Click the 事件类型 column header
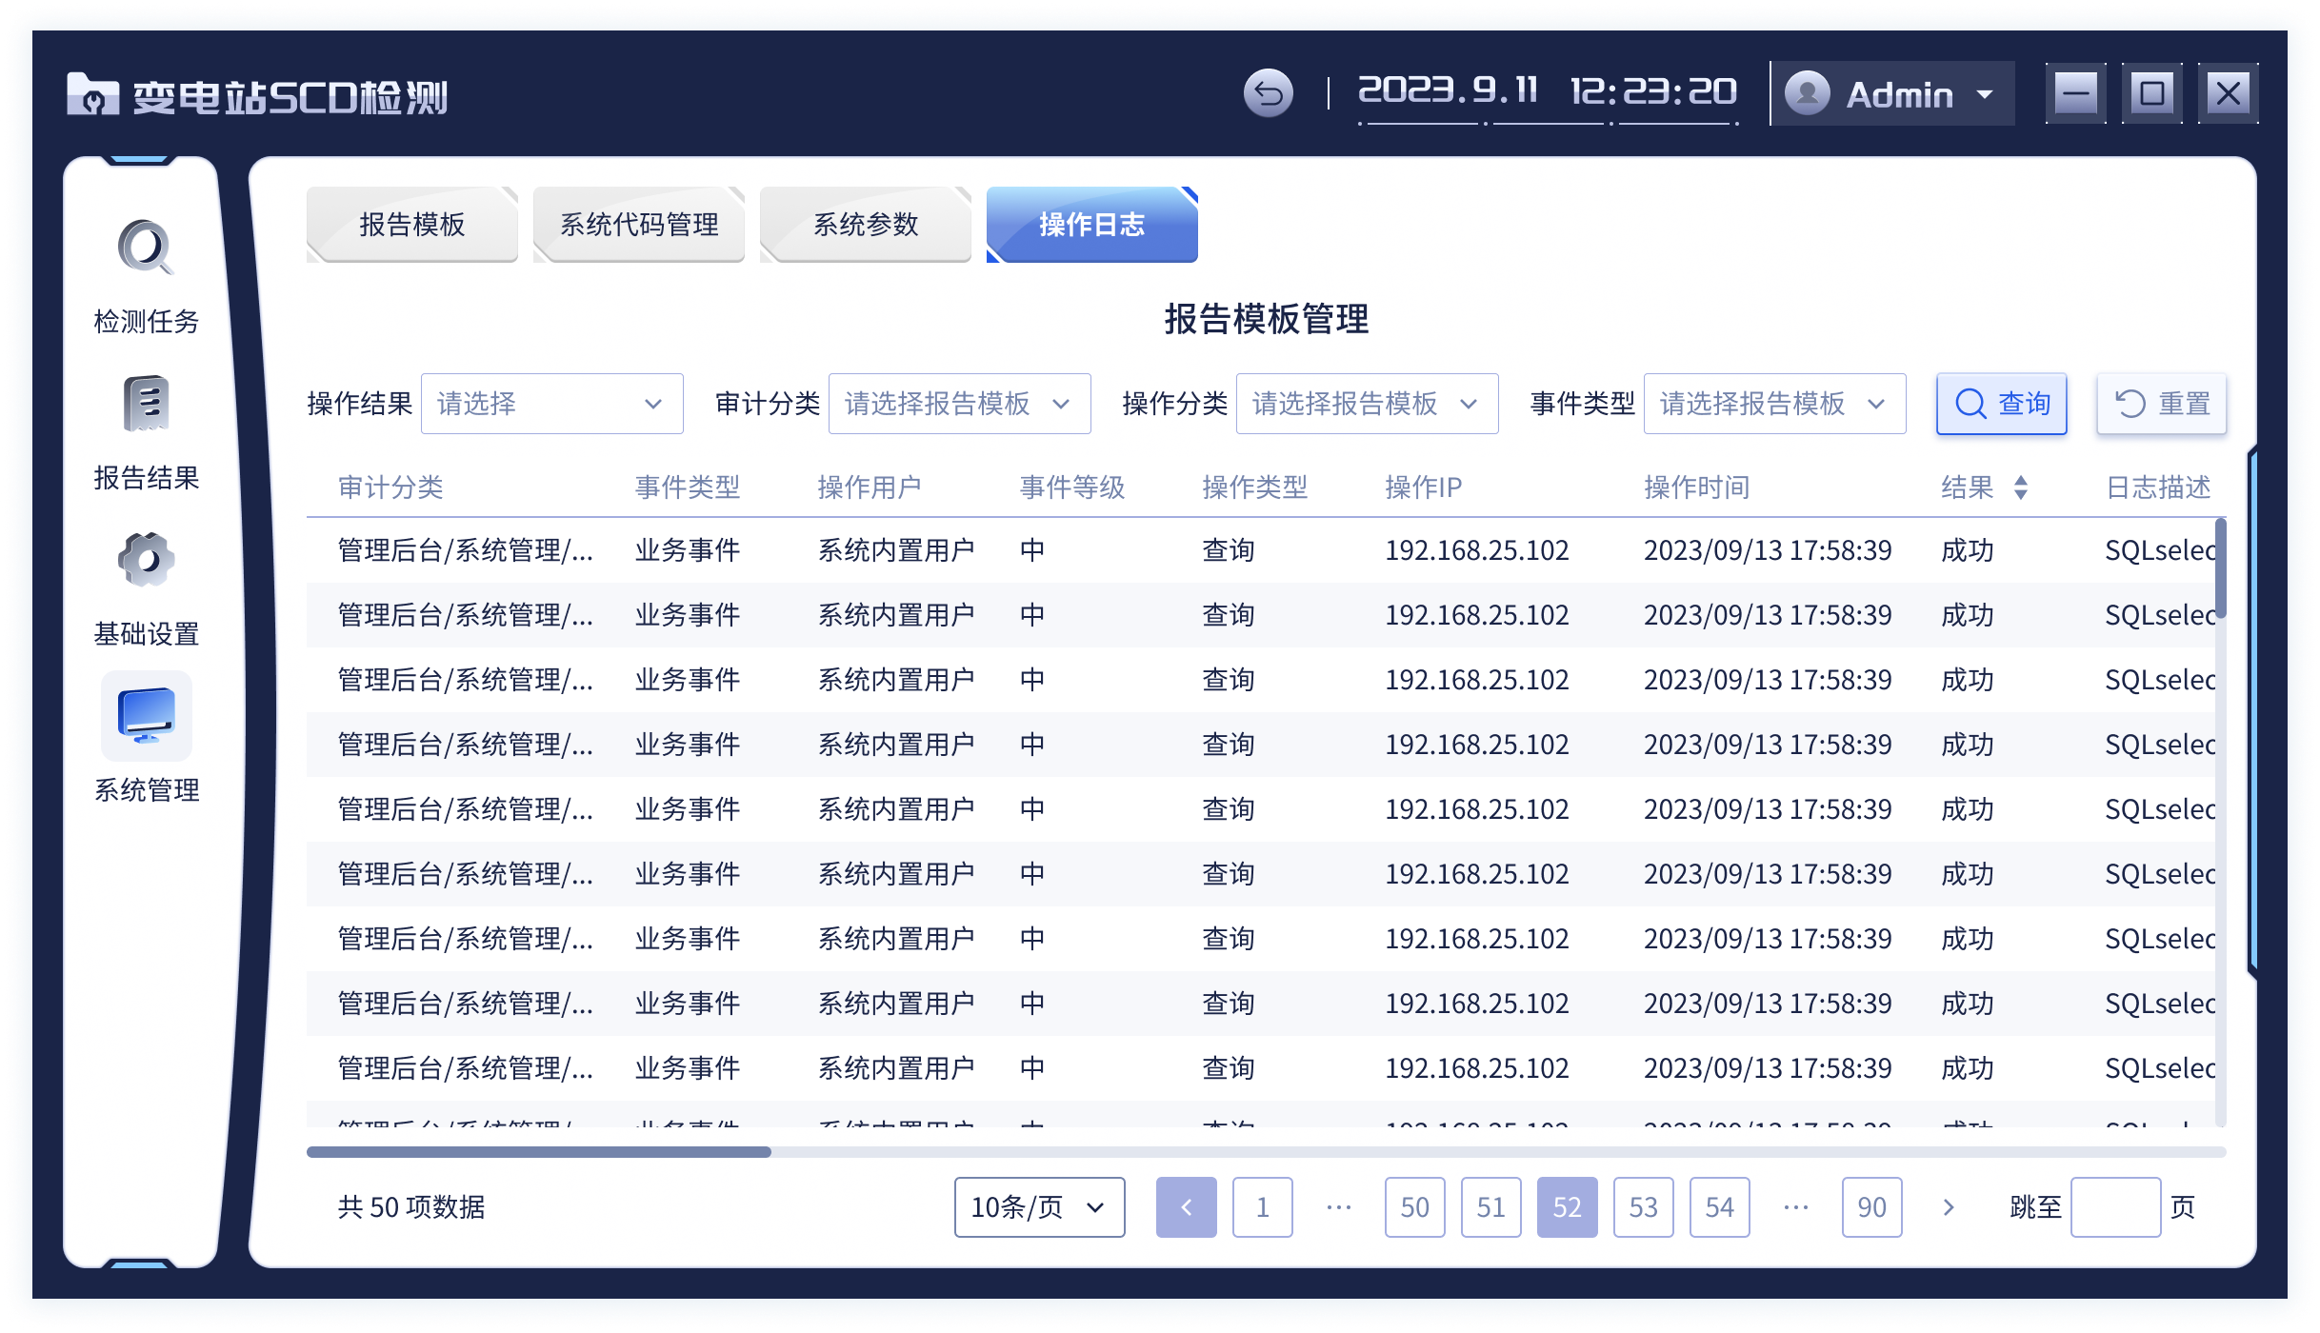Screen dimensions: 2320x1333 [688, 487]
